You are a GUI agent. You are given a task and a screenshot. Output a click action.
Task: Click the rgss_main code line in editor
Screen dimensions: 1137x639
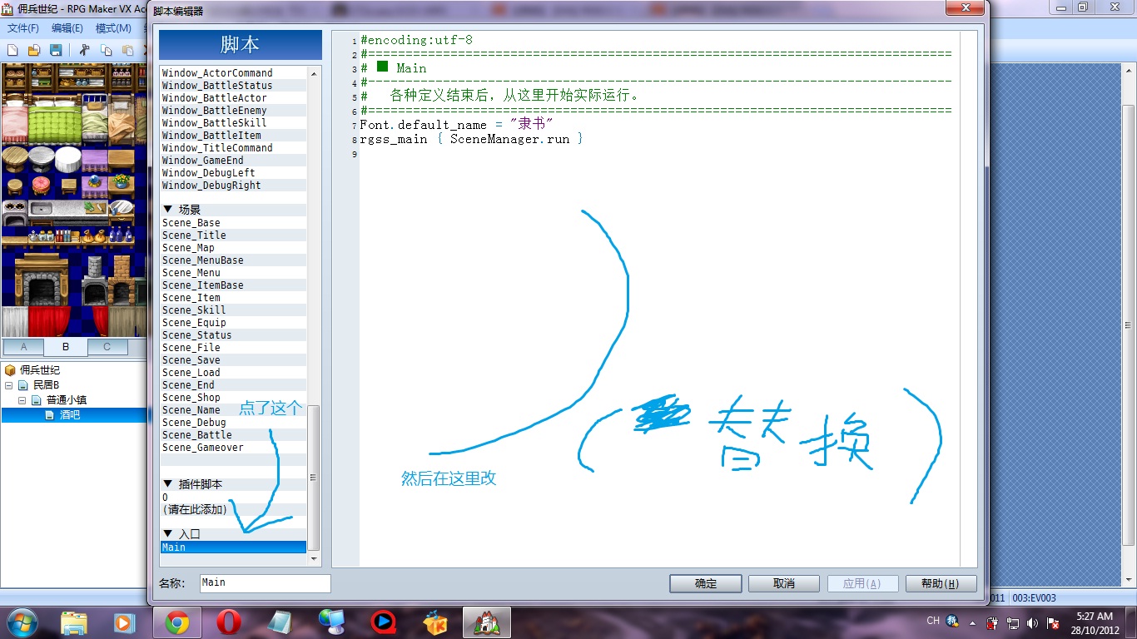471,139
